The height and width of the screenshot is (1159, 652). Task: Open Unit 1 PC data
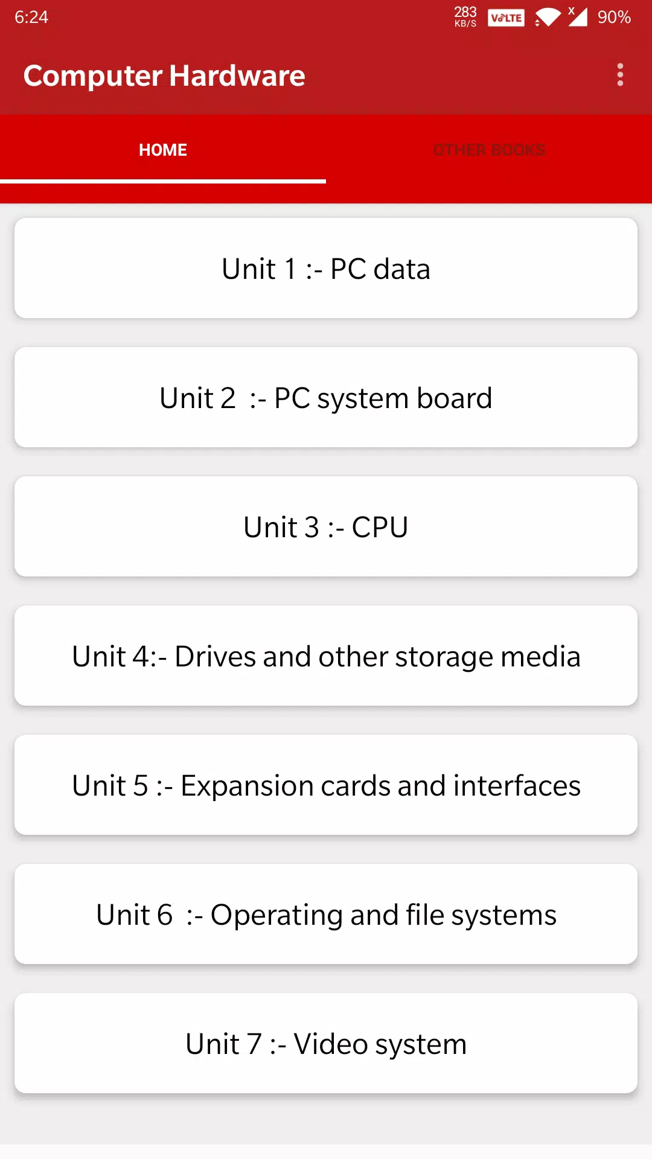coord(326,268)
